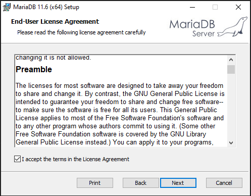
Task: Click the MariaDB seal logo
Action: (233, 27)
